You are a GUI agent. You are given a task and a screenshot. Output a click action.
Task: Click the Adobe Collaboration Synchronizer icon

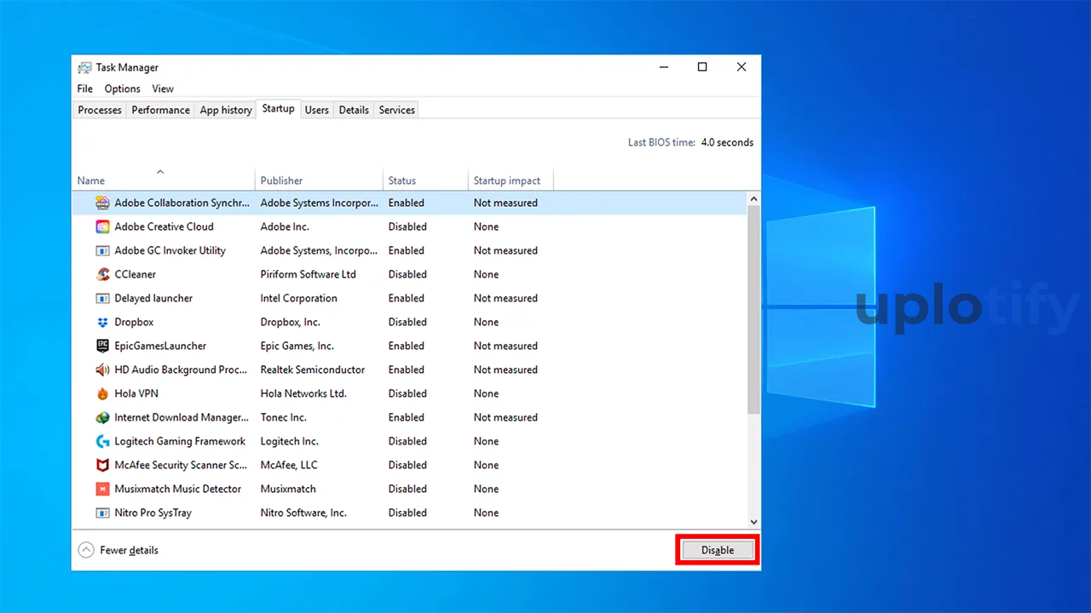pos(102,203)
